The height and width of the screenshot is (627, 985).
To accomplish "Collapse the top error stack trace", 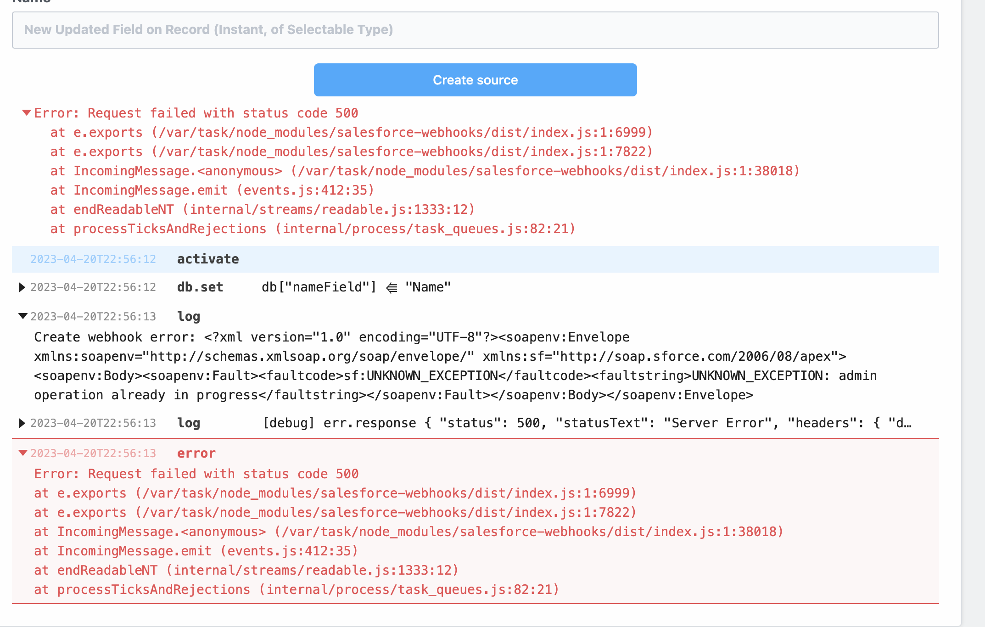I will pos(26,113).
